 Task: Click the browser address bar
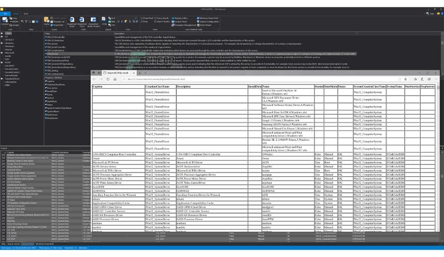click(x=261, y=79)
